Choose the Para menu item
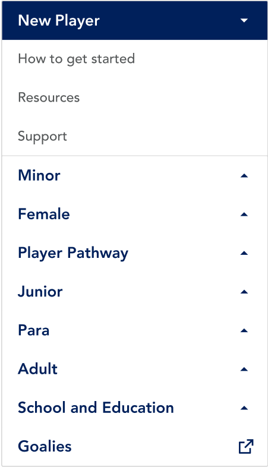 click(34, 330)
